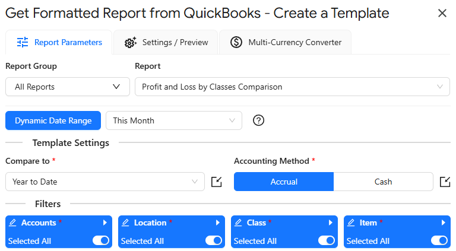Open the Multi-Currency Converter tab

[285, 42]
